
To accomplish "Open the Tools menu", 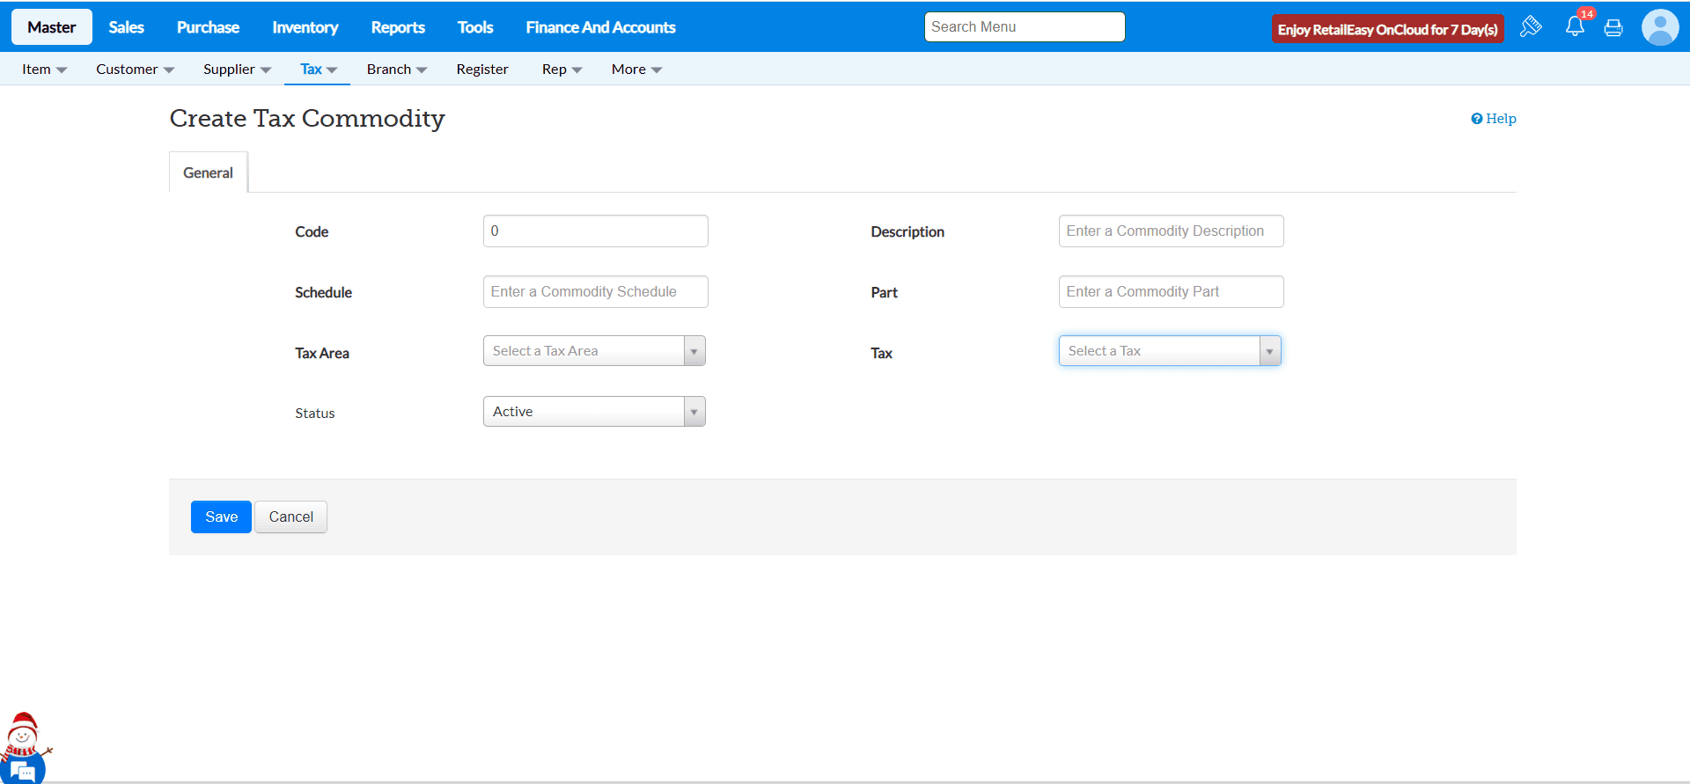I will pos(475,27).
